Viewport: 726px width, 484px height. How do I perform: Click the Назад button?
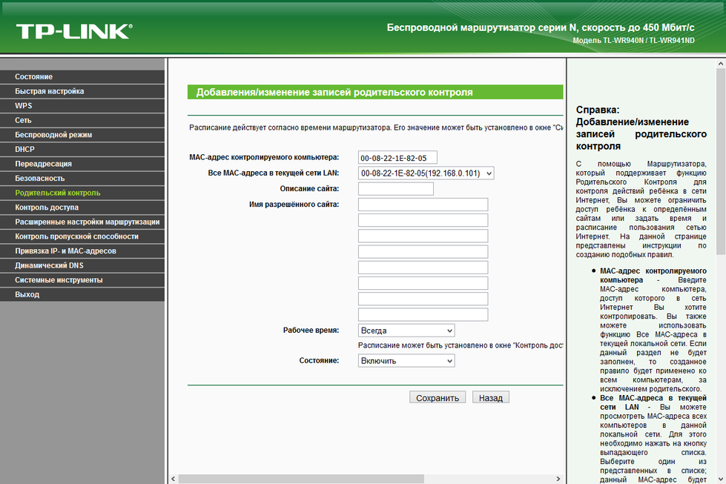(x=491, y=397)
